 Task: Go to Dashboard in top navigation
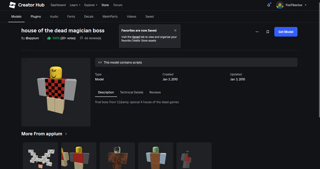pos(58,5)
